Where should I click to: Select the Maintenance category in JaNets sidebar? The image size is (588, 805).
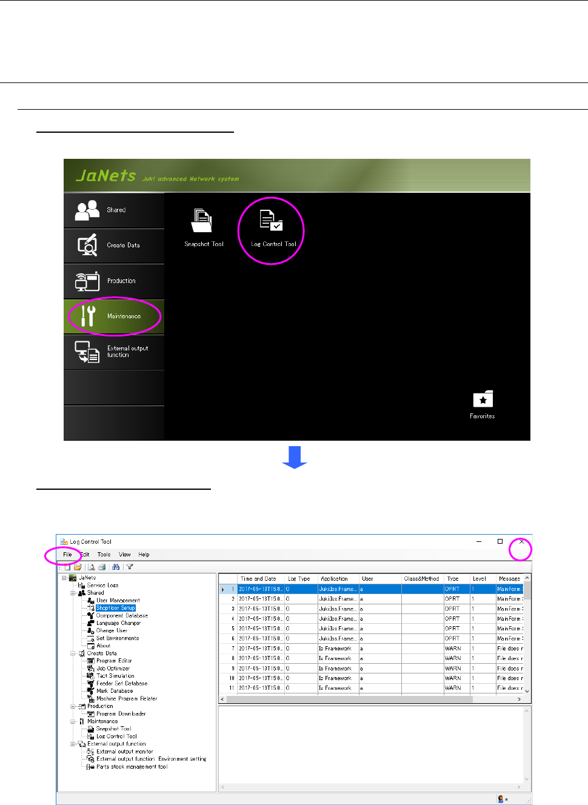(114, 316)
